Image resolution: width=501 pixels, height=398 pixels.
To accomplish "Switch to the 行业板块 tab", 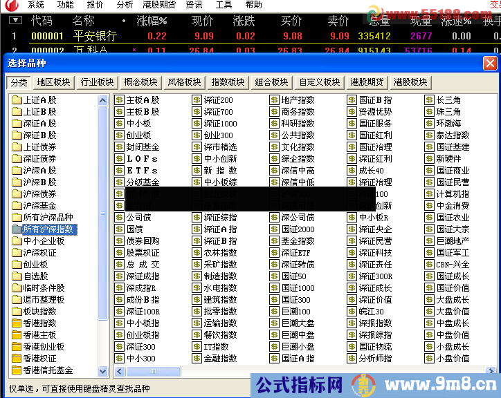I will [x=97, y=82].
